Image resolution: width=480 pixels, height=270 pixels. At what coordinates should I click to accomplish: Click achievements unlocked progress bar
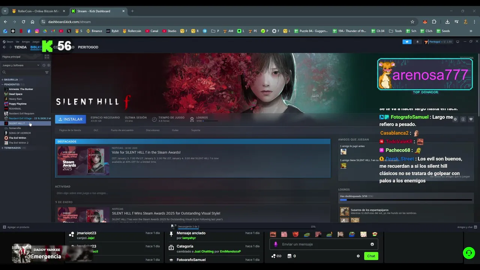pos(406,200)
